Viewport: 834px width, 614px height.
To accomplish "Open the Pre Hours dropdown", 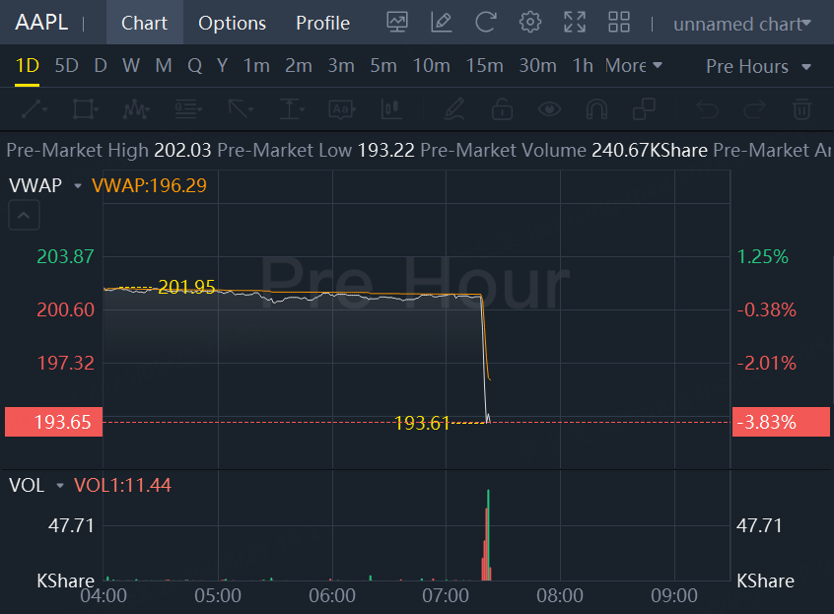I will point(758,66).
